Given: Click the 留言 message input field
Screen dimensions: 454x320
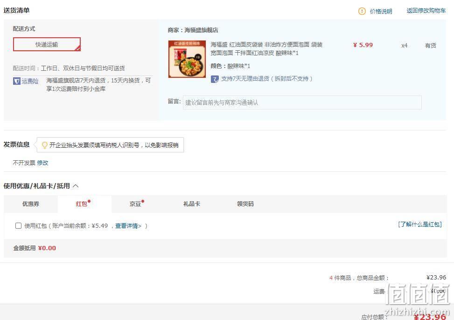Looking at the screenshot, I should pyautogui.click(x=302, y=102).
